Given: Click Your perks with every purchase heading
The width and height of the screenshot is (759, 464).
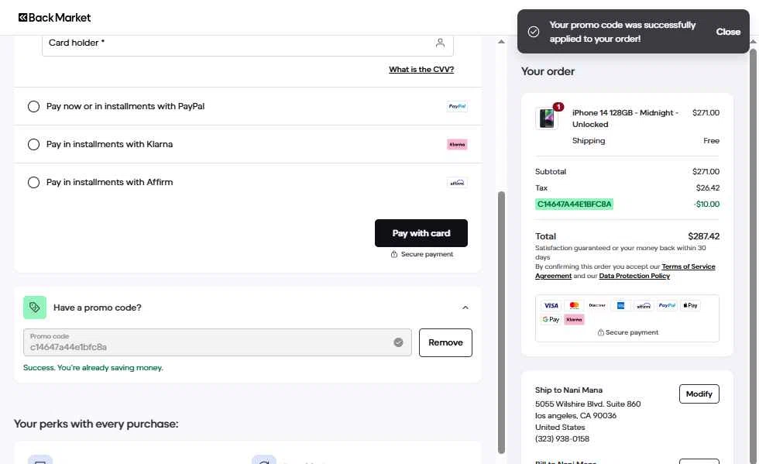Looking at the screenshot, I should pyautogui.click(x=96, y=424).
